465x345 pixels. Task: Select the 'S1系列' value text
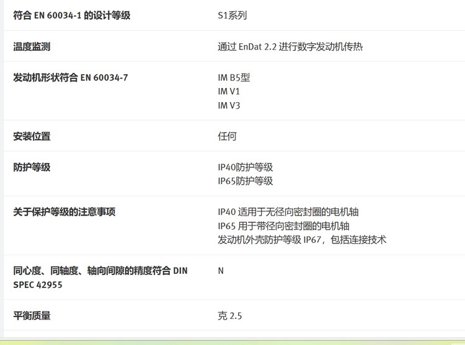tap(232, 15)
